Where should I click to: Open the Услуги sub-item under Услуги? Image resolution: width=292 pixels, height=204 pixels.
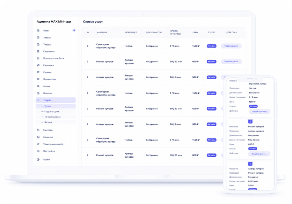click(56, 106)
